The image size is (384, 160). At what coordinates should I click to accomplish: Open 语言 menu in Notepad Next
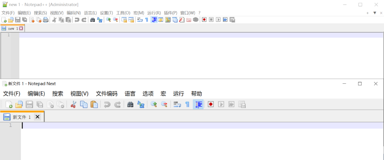[x=130, y=94]
